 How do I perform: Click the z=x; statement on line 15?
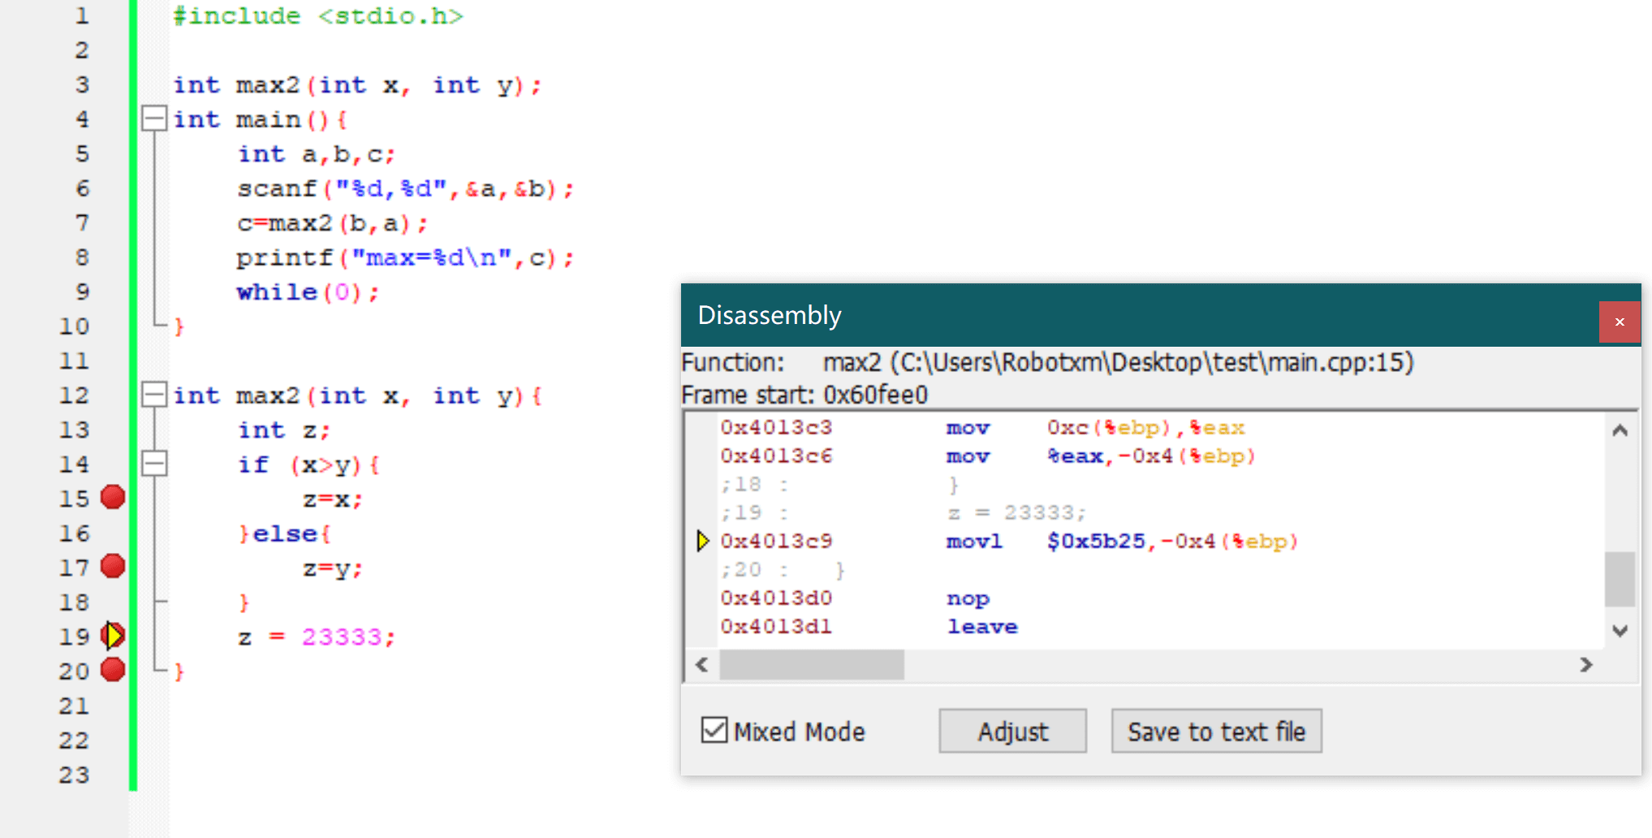click(x=333, y=499)
